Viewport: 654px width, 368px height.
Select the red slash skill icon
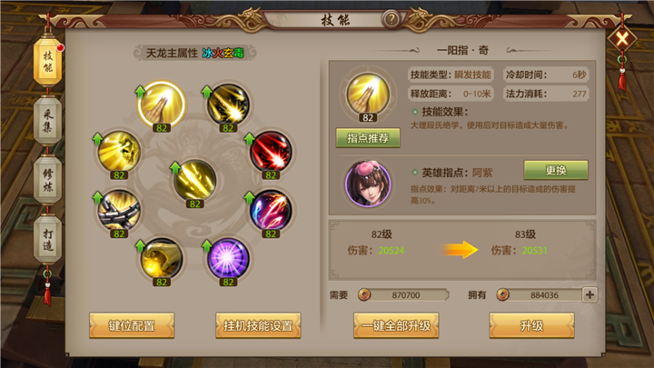pyautogui.click(x=271, y=152)
